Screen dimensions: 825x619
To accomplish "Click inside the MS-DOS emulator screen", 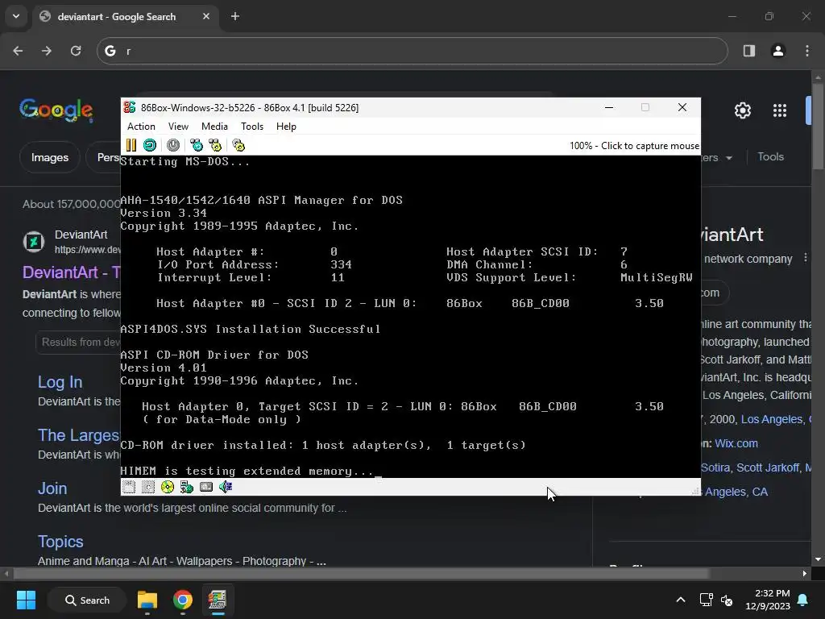I will 410,316.
